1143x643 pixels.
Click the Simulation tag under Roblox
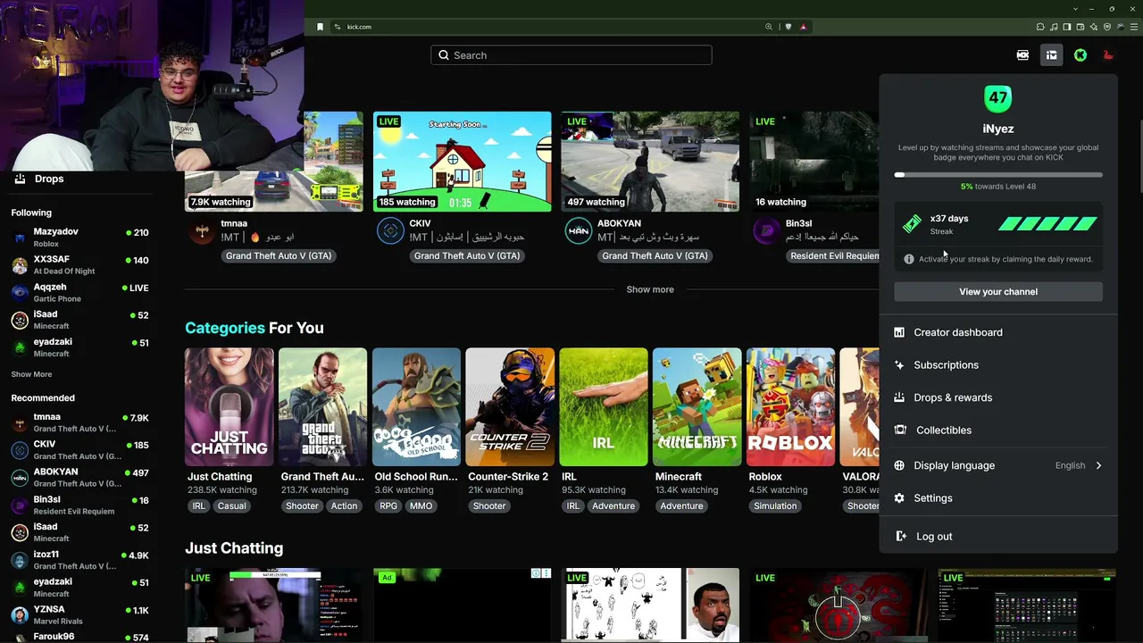[775, 506]
